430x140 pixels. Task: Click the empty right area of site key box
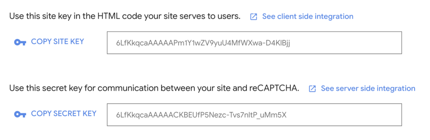[346, 43]
